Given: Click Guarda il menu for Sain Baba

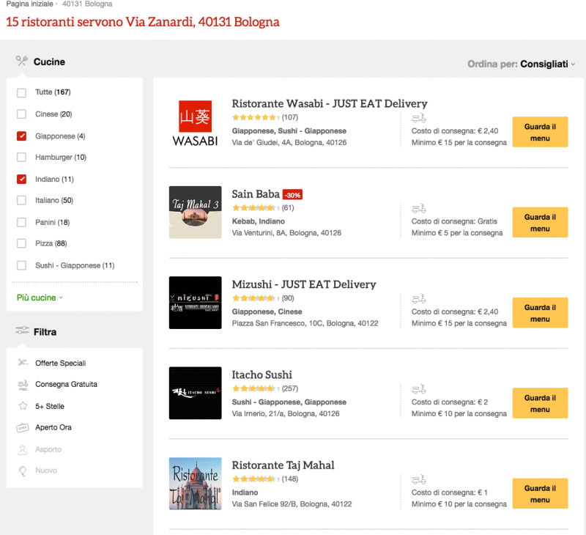Looking at the screenshot, I should click(540, 223).
